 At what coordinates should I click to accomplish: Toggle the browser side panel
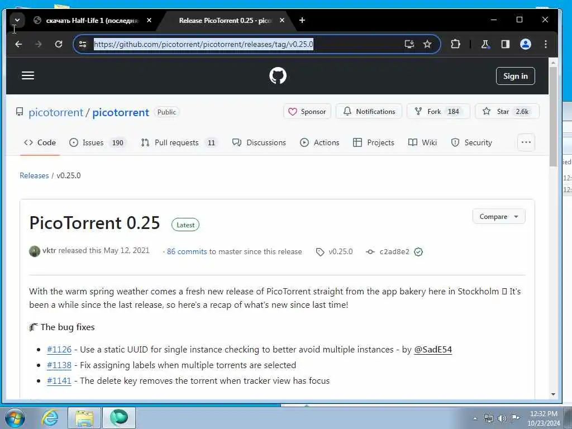(x=505, y=44)
